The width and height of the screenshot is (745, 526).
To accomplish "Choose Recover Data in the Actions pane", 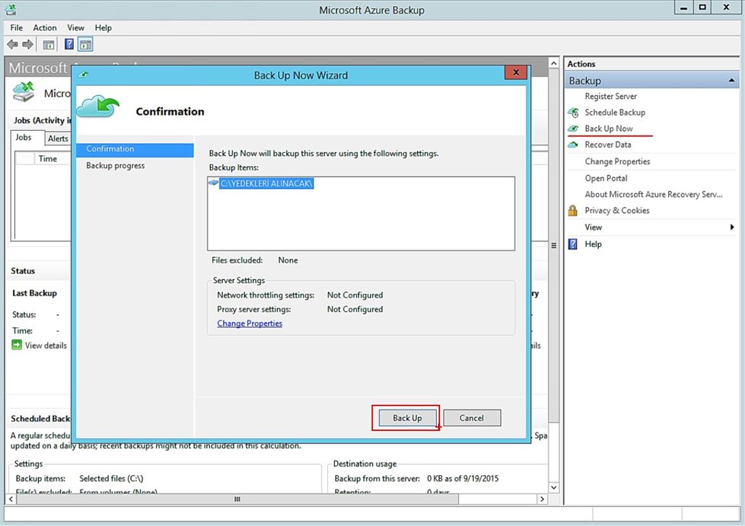I will point(608,145).
